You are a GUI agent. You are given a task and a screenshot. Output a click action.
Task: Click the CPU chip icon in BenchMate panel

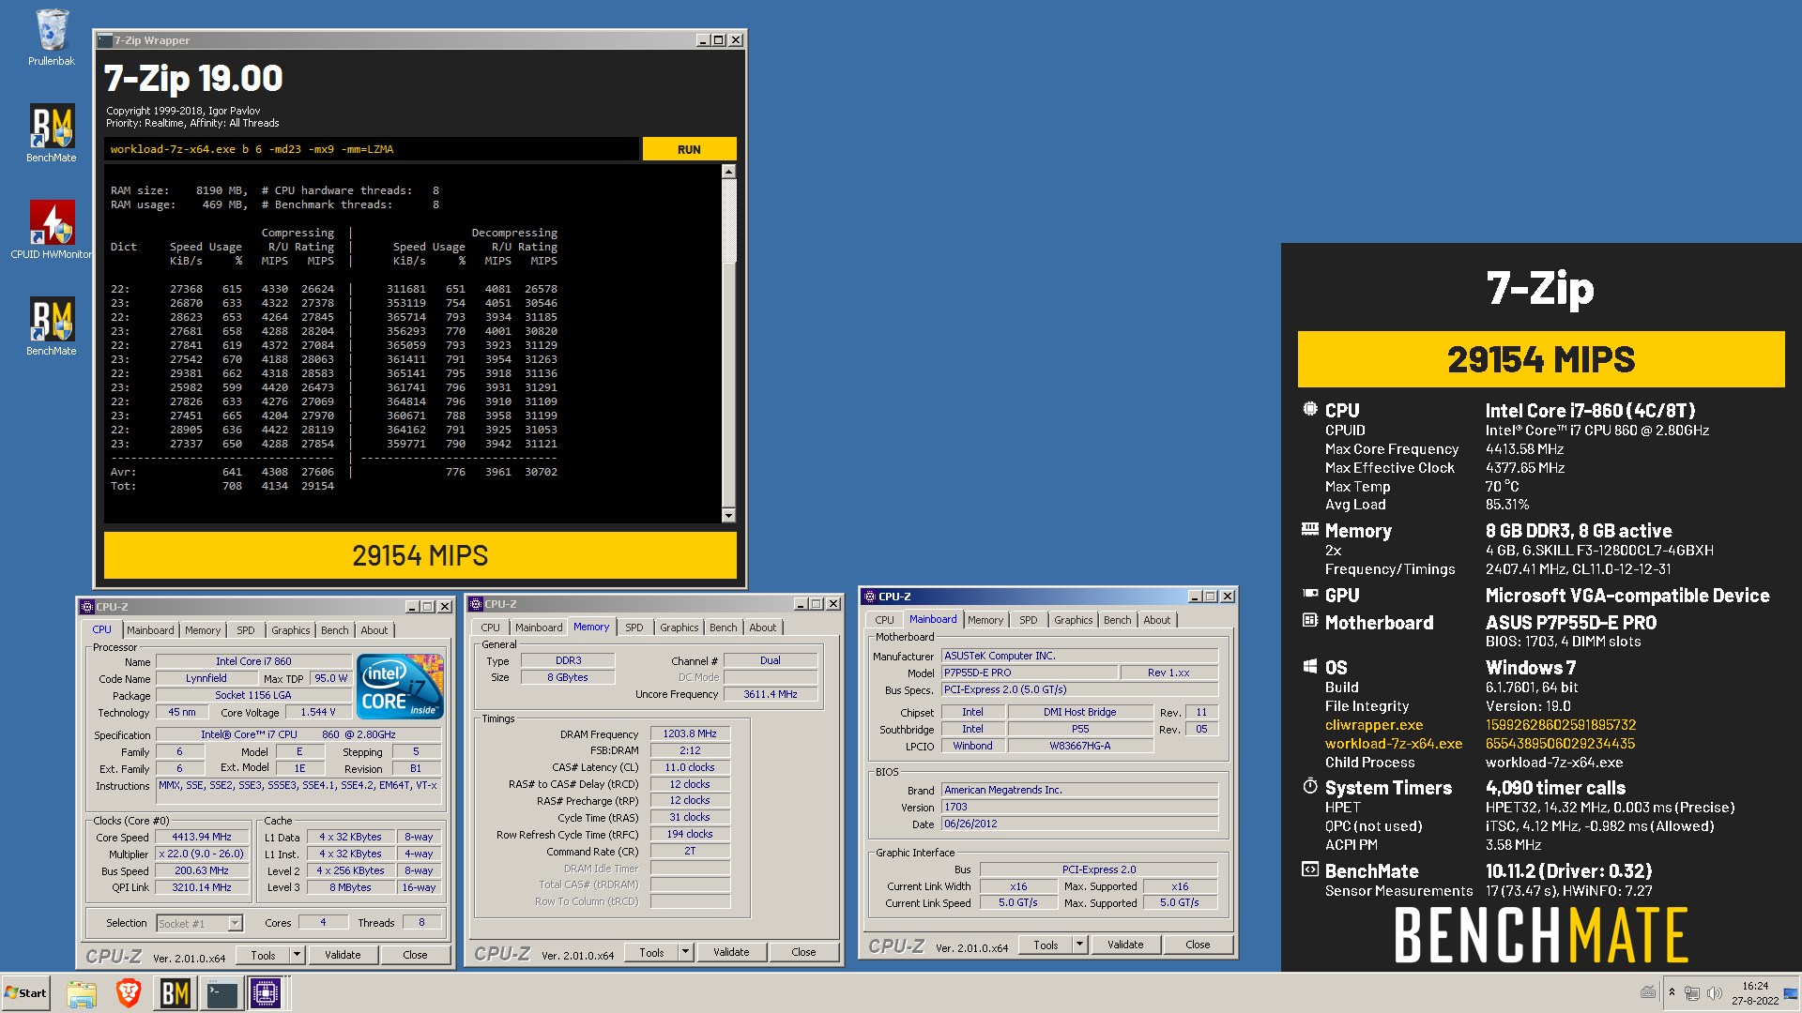pyautogui.click(x=1310, y=409)
